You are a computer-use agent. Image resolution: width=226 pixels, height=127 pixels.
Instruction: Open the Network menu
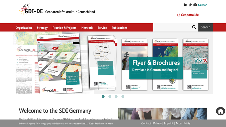[87, 28]
